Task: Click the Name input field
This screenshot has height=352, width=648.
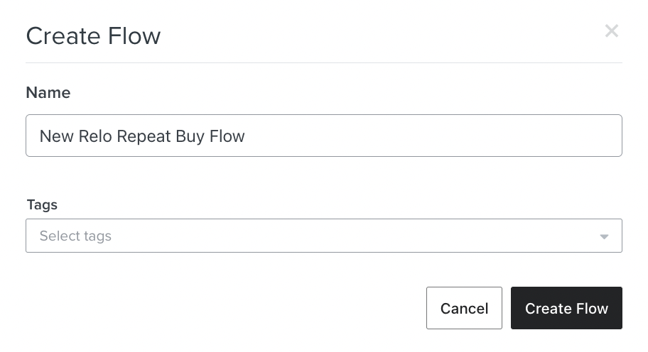Action: point(323,136)
